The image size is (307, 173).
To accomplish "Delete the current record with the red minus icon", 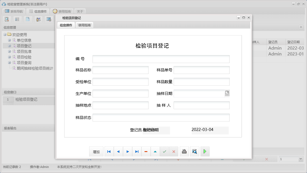I will pos(146,151).
